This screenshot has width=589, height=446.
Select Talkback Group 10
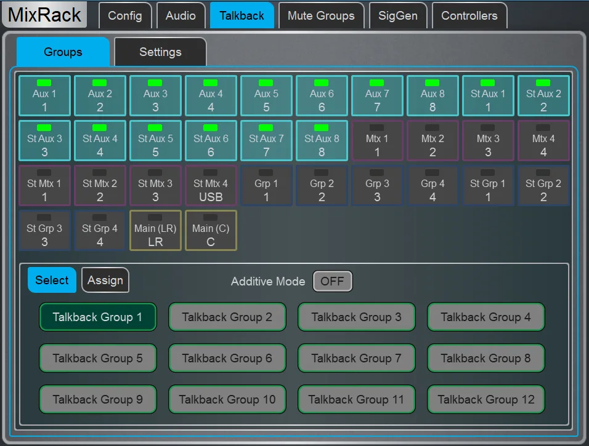pyautogui.click(x=227, y=399)
